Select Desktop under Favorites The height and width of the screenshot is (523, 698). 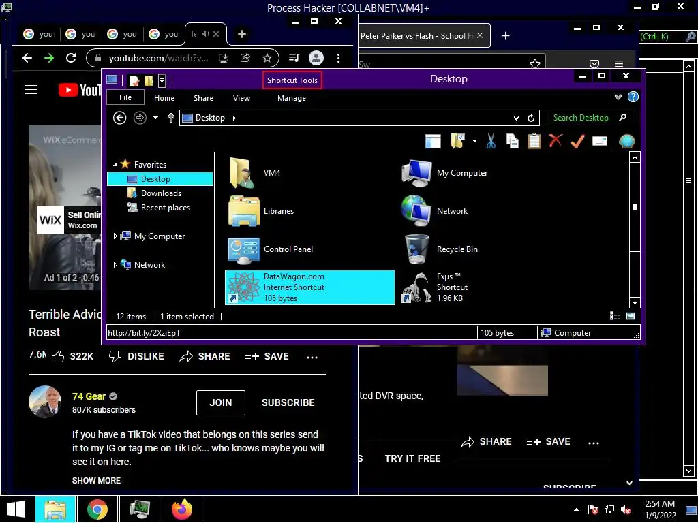pos(160,179)
